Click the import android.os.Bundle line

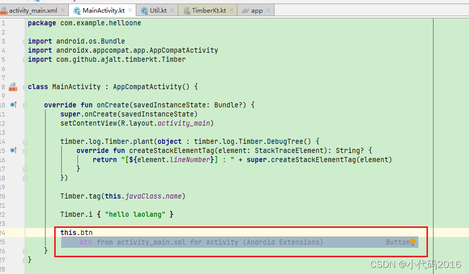pyautogui.click(x=76, y=42)
